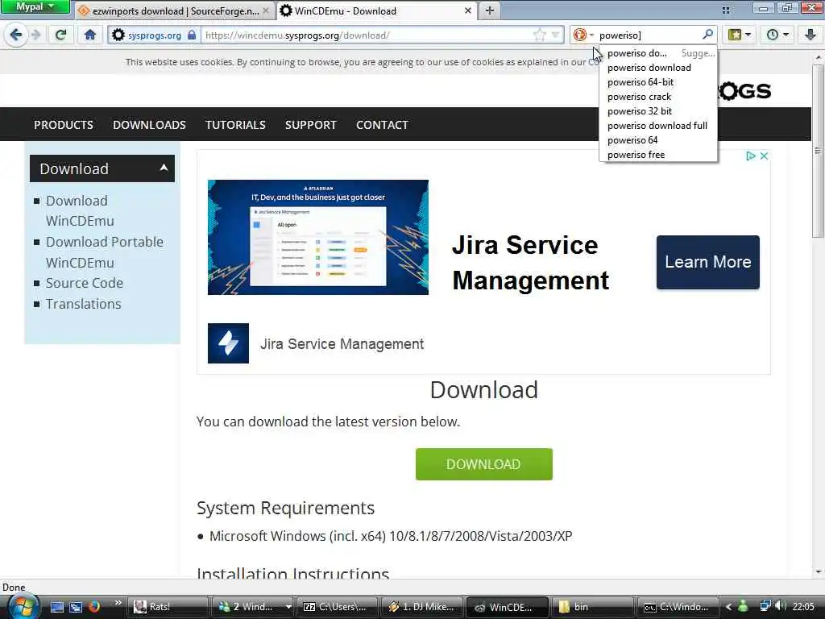Open the bookmarks menu toolbar button

pos(740,35)
